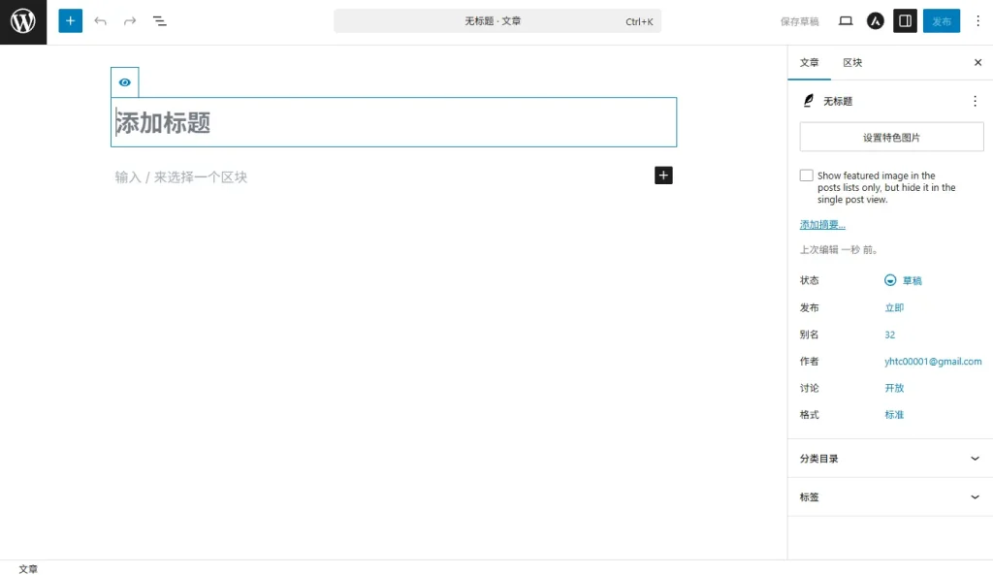Toggle the eye visibility icon above title

point(124,82)
